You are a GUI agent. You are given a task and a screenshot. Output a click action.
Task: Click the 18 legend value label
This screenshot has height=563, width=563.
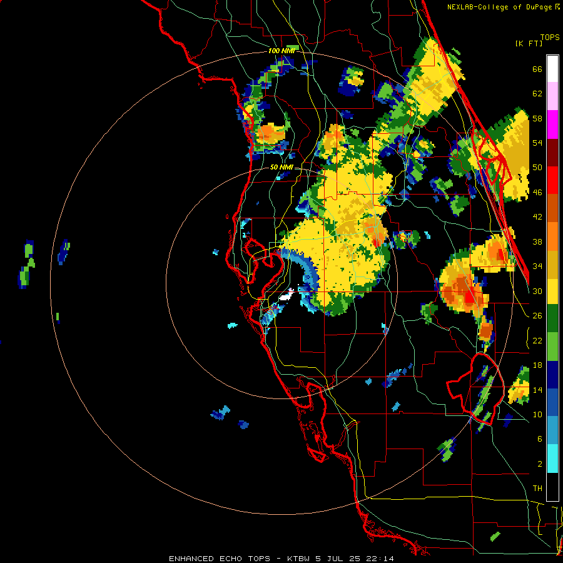(537, 365)
